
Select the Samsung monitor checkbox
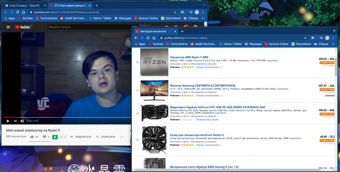(137, 90)
